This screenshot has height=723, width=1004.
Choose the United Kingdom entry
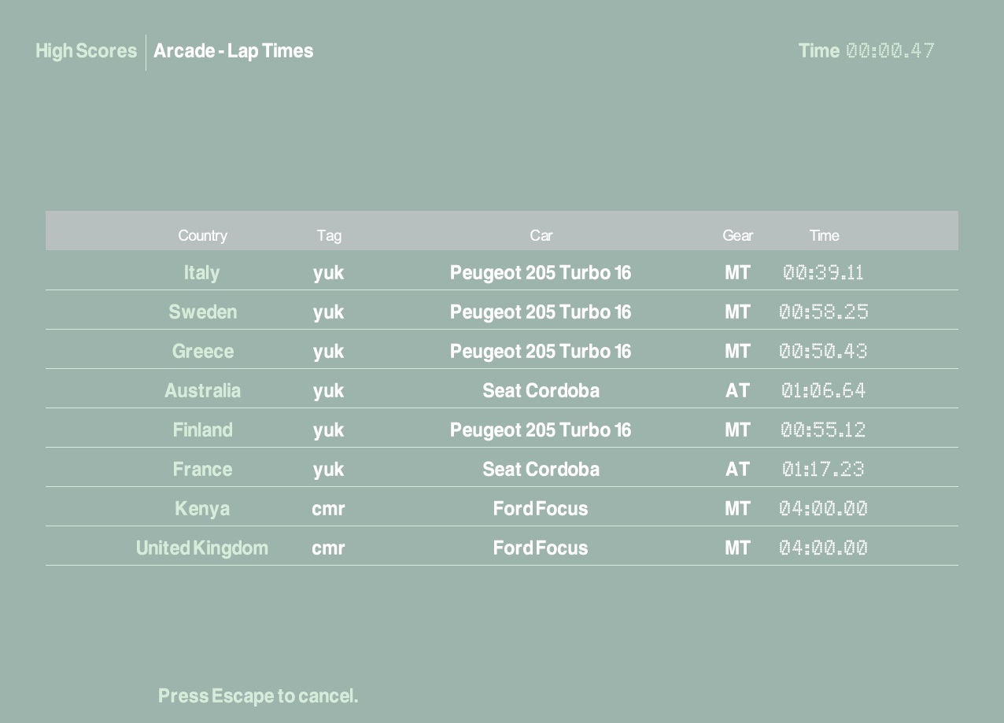coord(201,548)
